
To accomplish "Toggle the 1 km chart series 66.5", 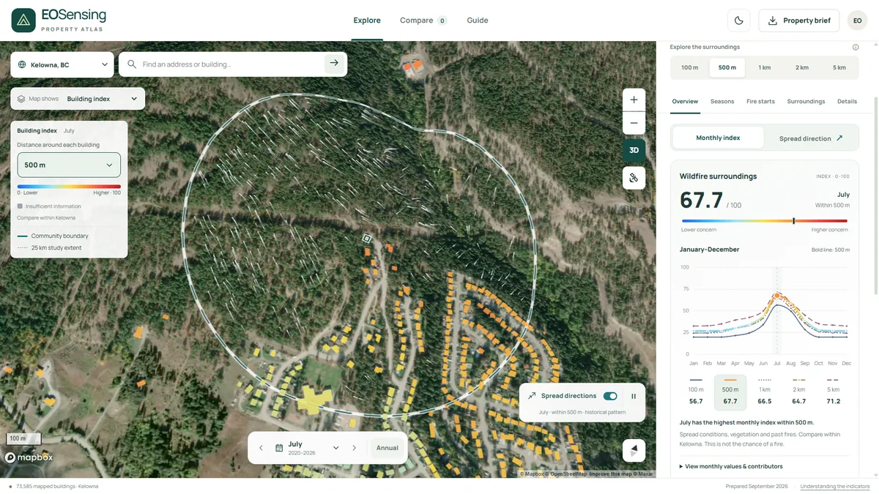I will pos(765,391).
